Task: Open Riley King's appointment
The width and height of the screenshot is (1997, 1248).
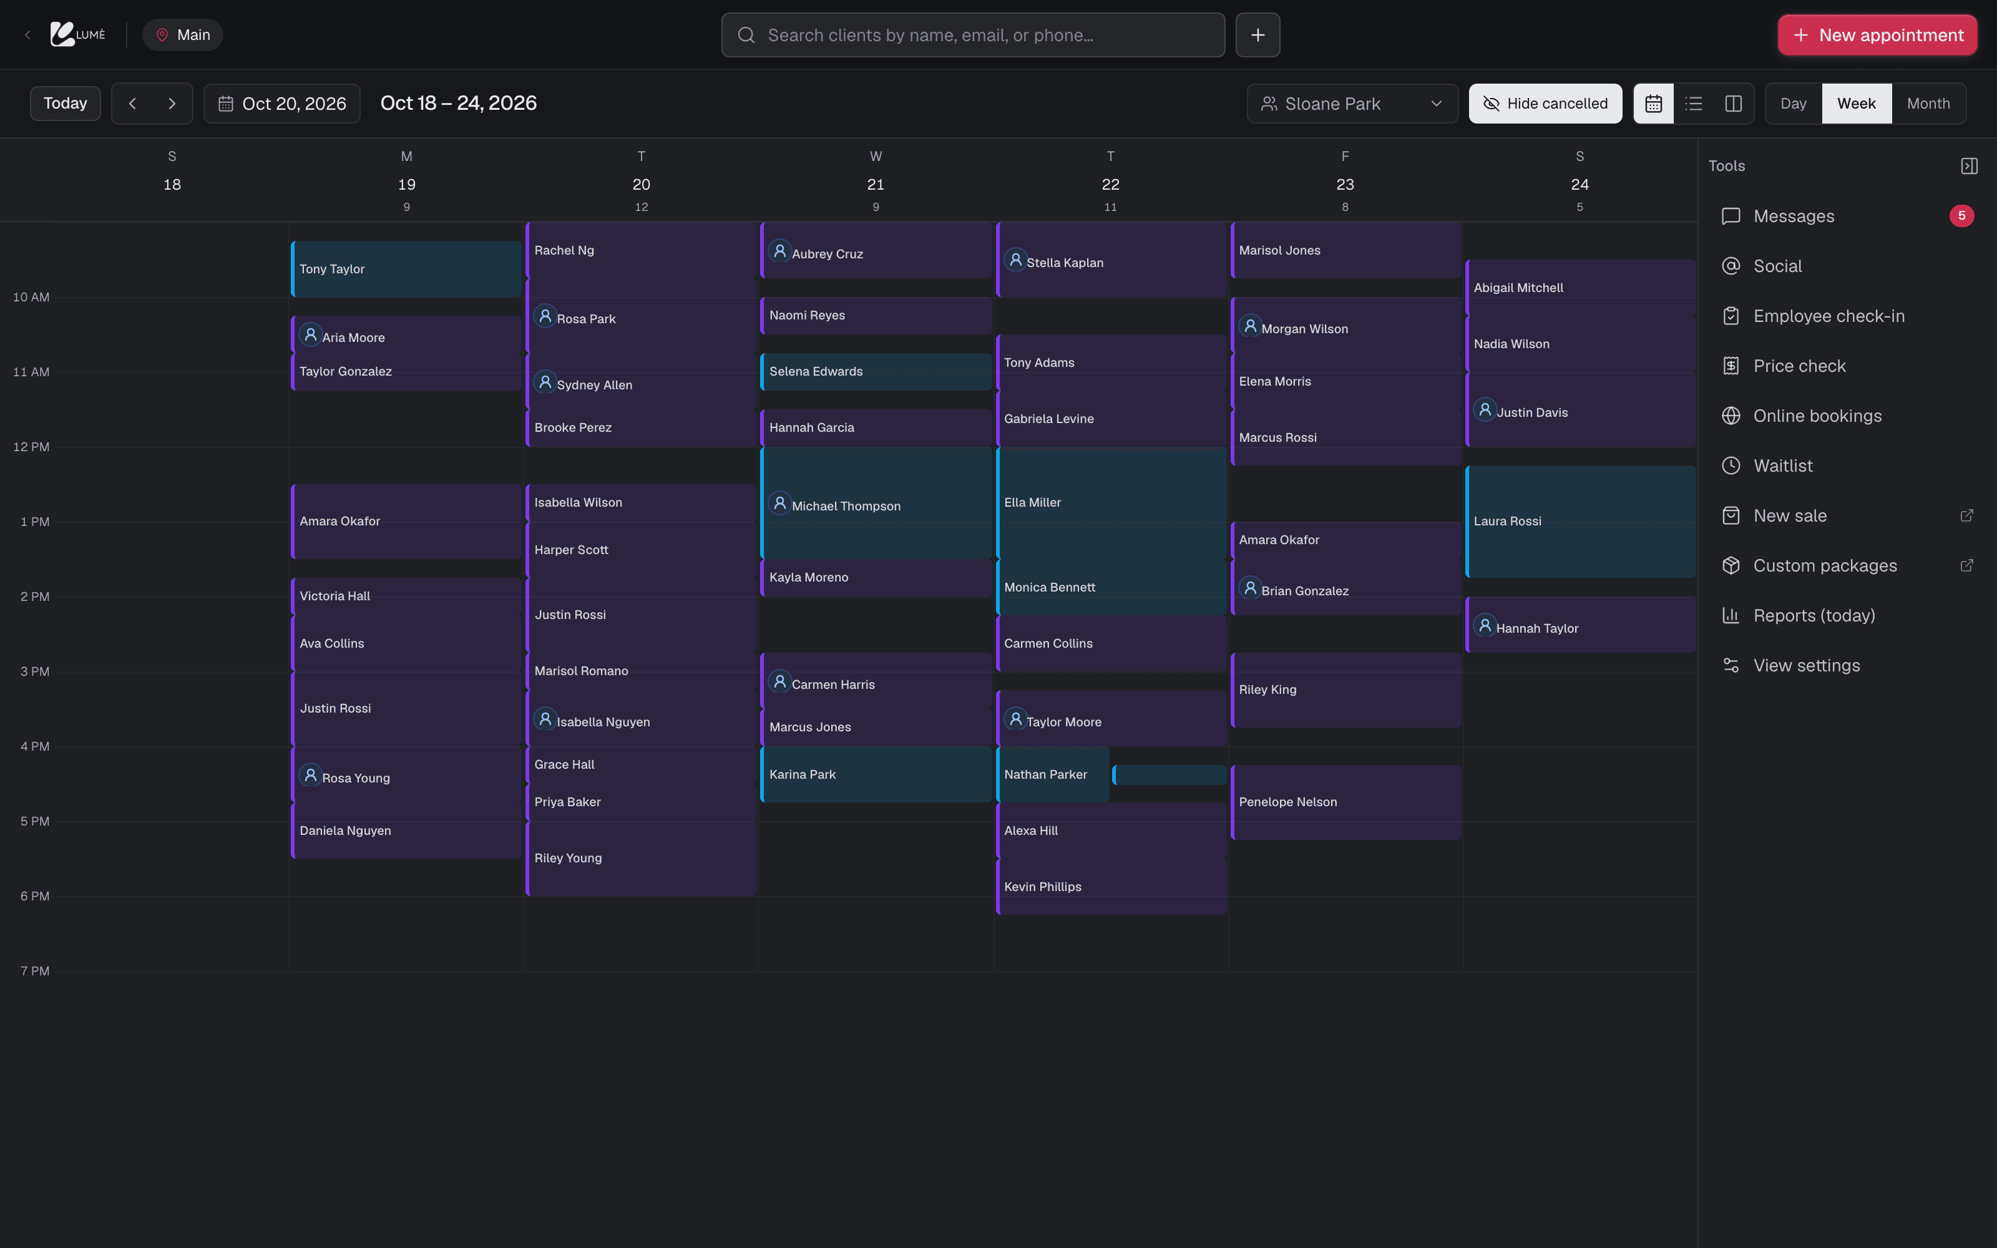Action: tap(1345, 690)
